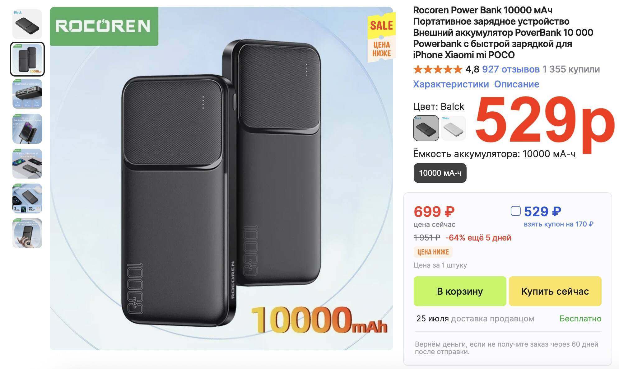Jump to Описание section

click(517, 84)
